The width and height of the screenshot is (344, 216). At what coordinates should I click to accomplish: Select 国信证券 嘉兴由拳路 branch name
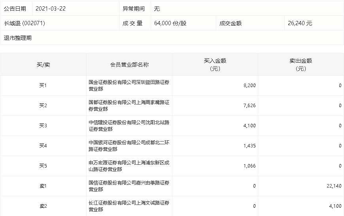coord(129,186)
